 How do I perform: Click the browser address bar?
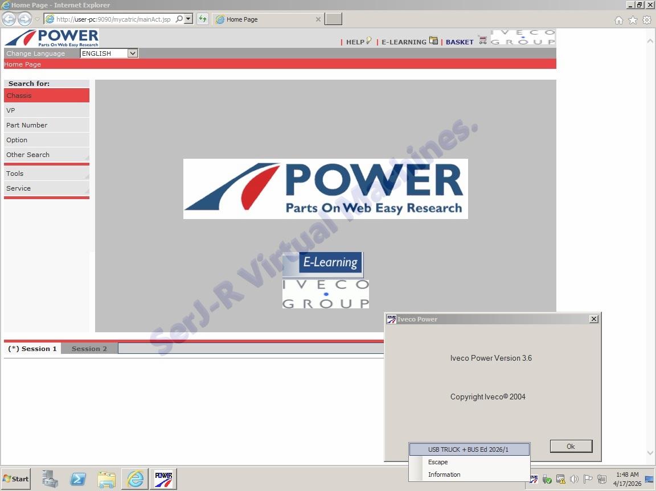pos(114,19)
